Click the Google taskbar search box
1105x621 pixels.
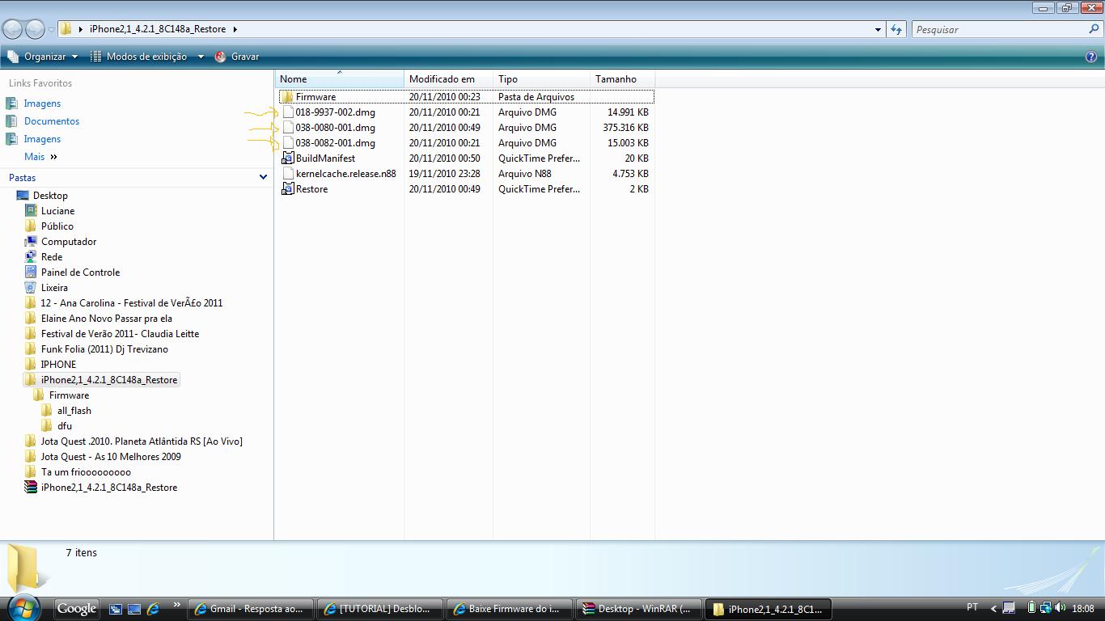point(77,609)
